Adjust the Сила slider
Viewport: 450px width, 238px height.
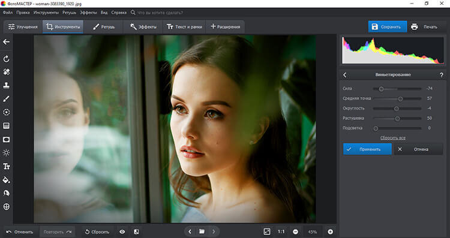397,89
